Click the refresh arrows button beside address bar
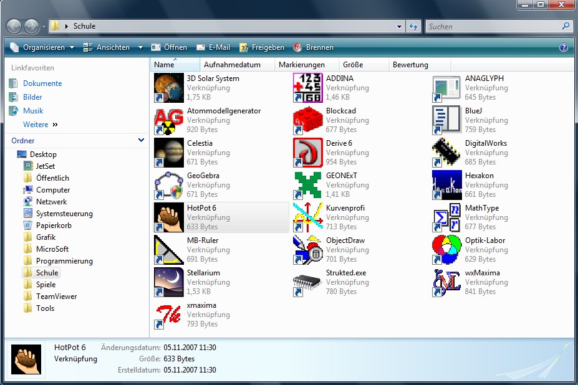The height and width of the screenshot is (385, 578). coord(413,26)
